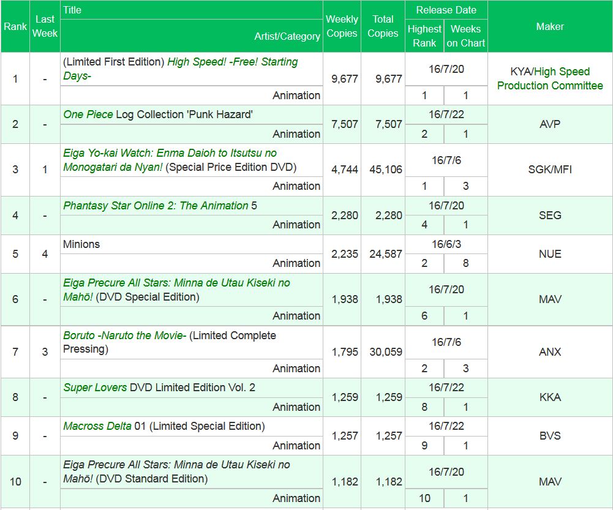Open Eiga Precure All Stars link in rank 6
This screenshot has width=613, height=510.
coord(176,283)
